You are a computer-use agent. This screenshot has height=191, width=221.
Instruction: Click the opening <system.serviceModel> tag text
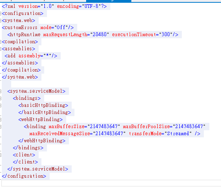[x=36, y=91]
